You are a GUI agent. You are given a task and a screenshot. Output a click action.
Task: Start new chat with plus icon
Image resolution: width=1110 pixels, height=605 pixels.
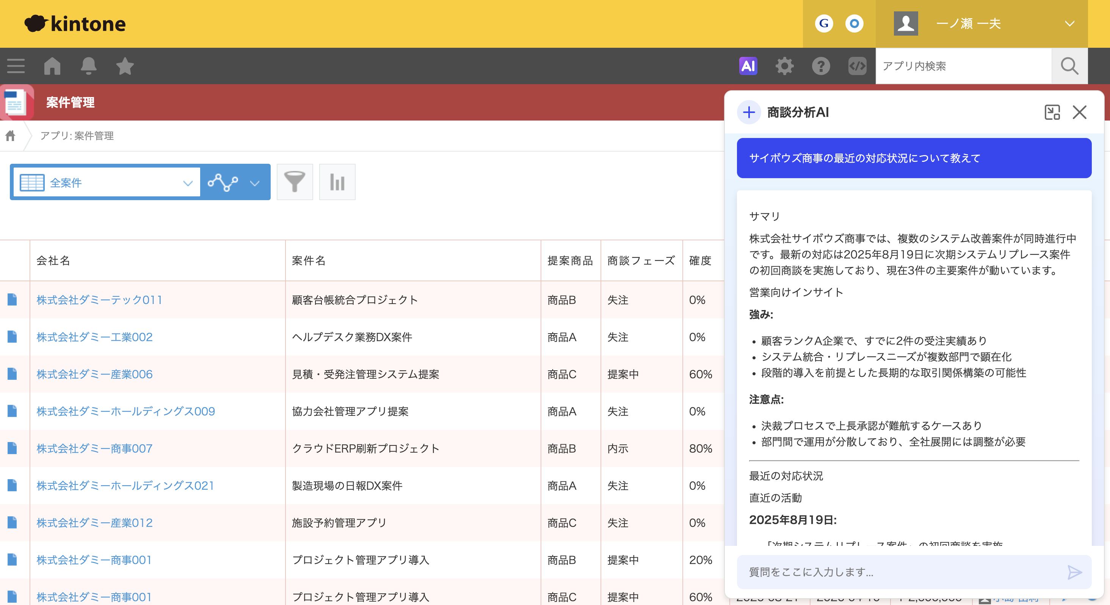(749, 112)
